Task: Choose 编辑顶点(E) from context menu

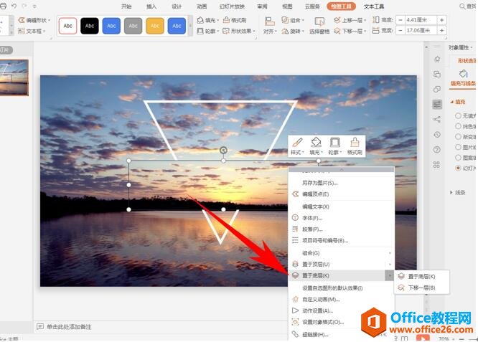Action: coord(341,194)
